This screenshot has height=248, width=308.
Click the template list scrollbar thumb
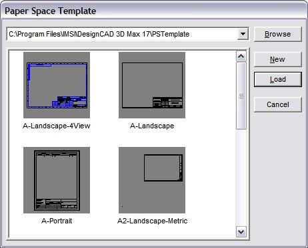(241, 96)
